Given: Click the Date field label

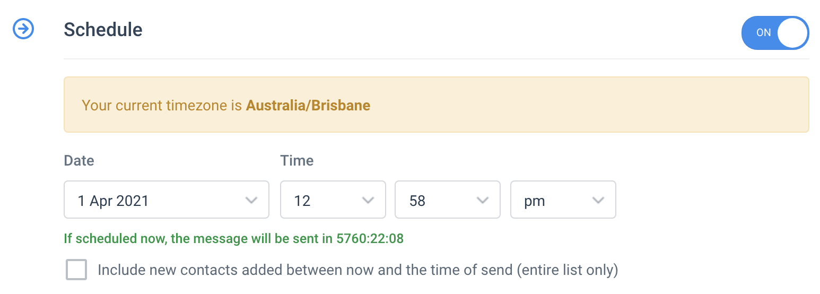Looking at the screenshot, I should pyautogui.click(x=79, y=161).
